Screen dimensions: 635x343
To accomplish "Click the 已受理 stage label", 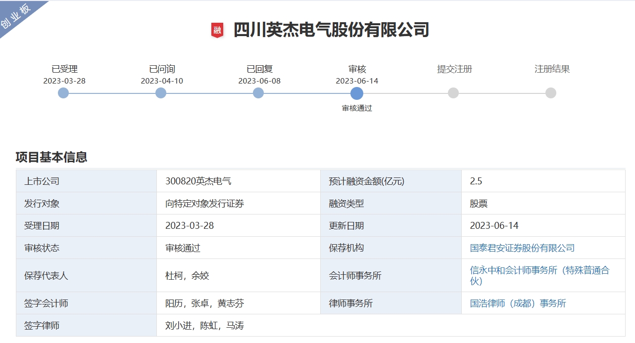I will [x=64, y=69].
